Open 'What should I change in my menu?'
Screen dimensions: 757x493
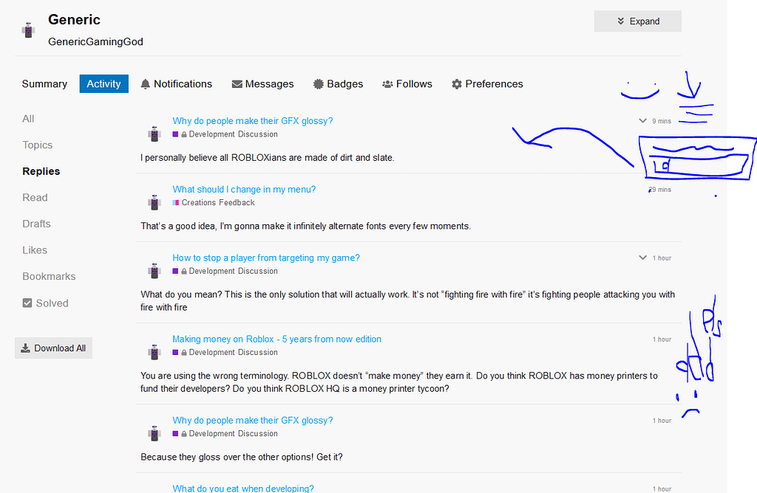pos(244,189)
